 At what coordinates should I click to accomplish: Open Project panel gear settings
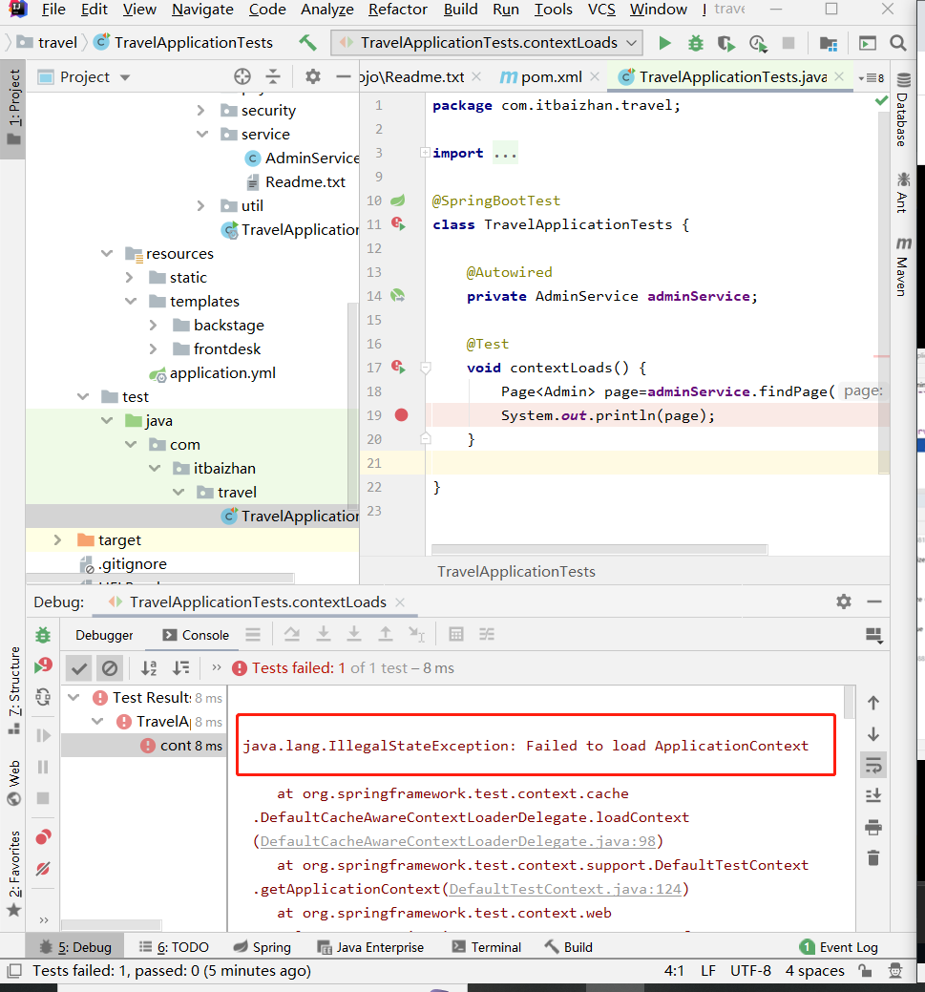click(x=312, y=77)
